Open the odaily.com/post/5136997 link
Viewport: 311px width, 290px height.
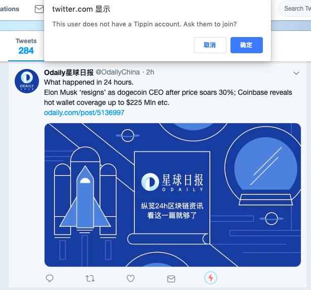84,113
